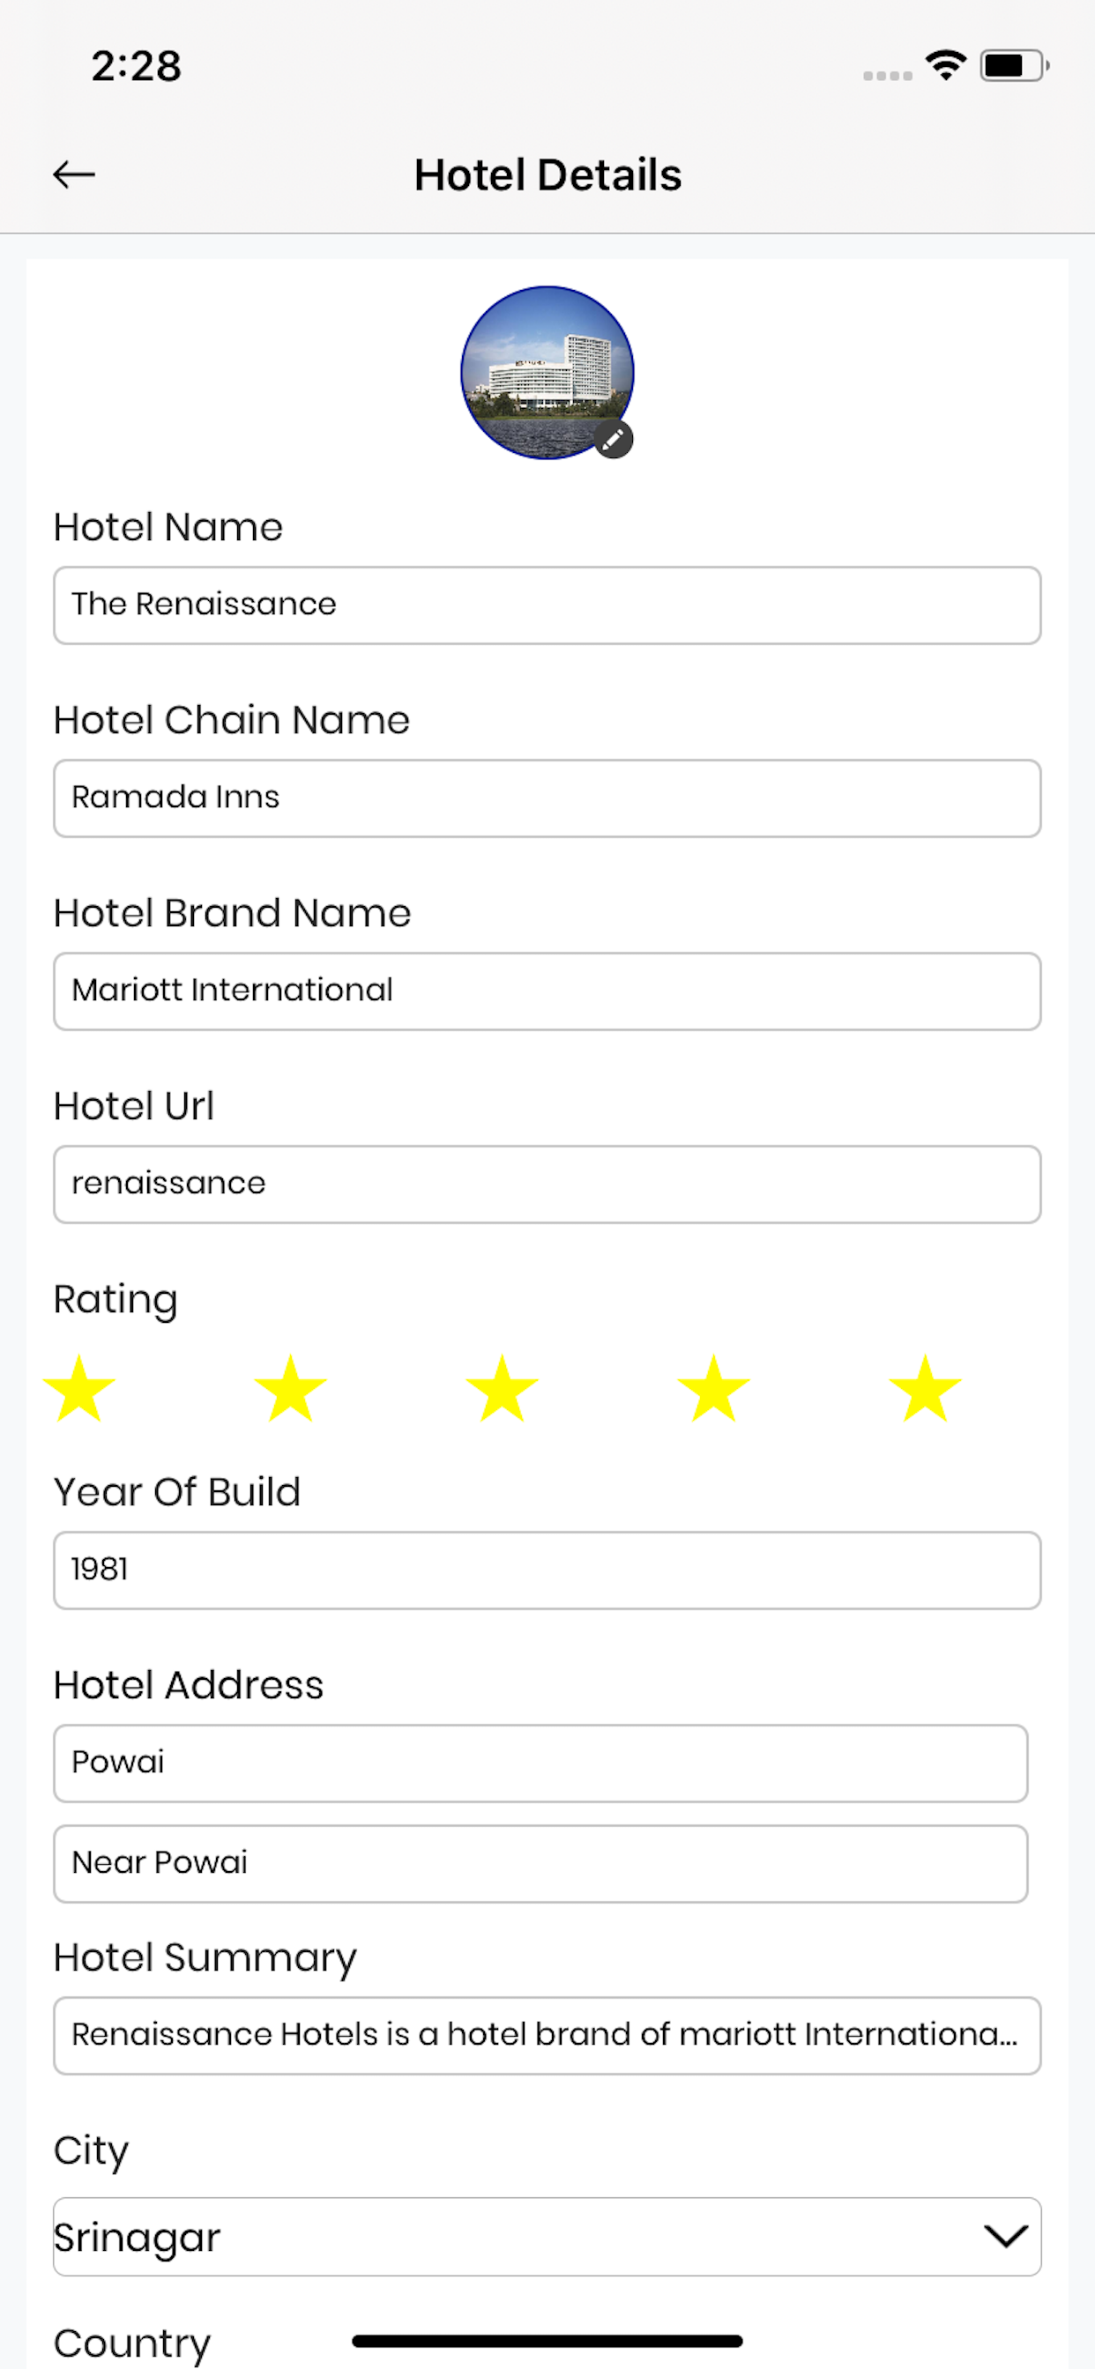Viewport: 1095px width, 2369px height.
Task: Tap the pencil edit icon on hotel photo
Action: [614, 440]
